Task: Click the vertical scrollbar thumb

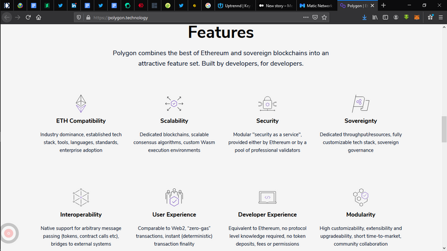Action: (444, 129)
